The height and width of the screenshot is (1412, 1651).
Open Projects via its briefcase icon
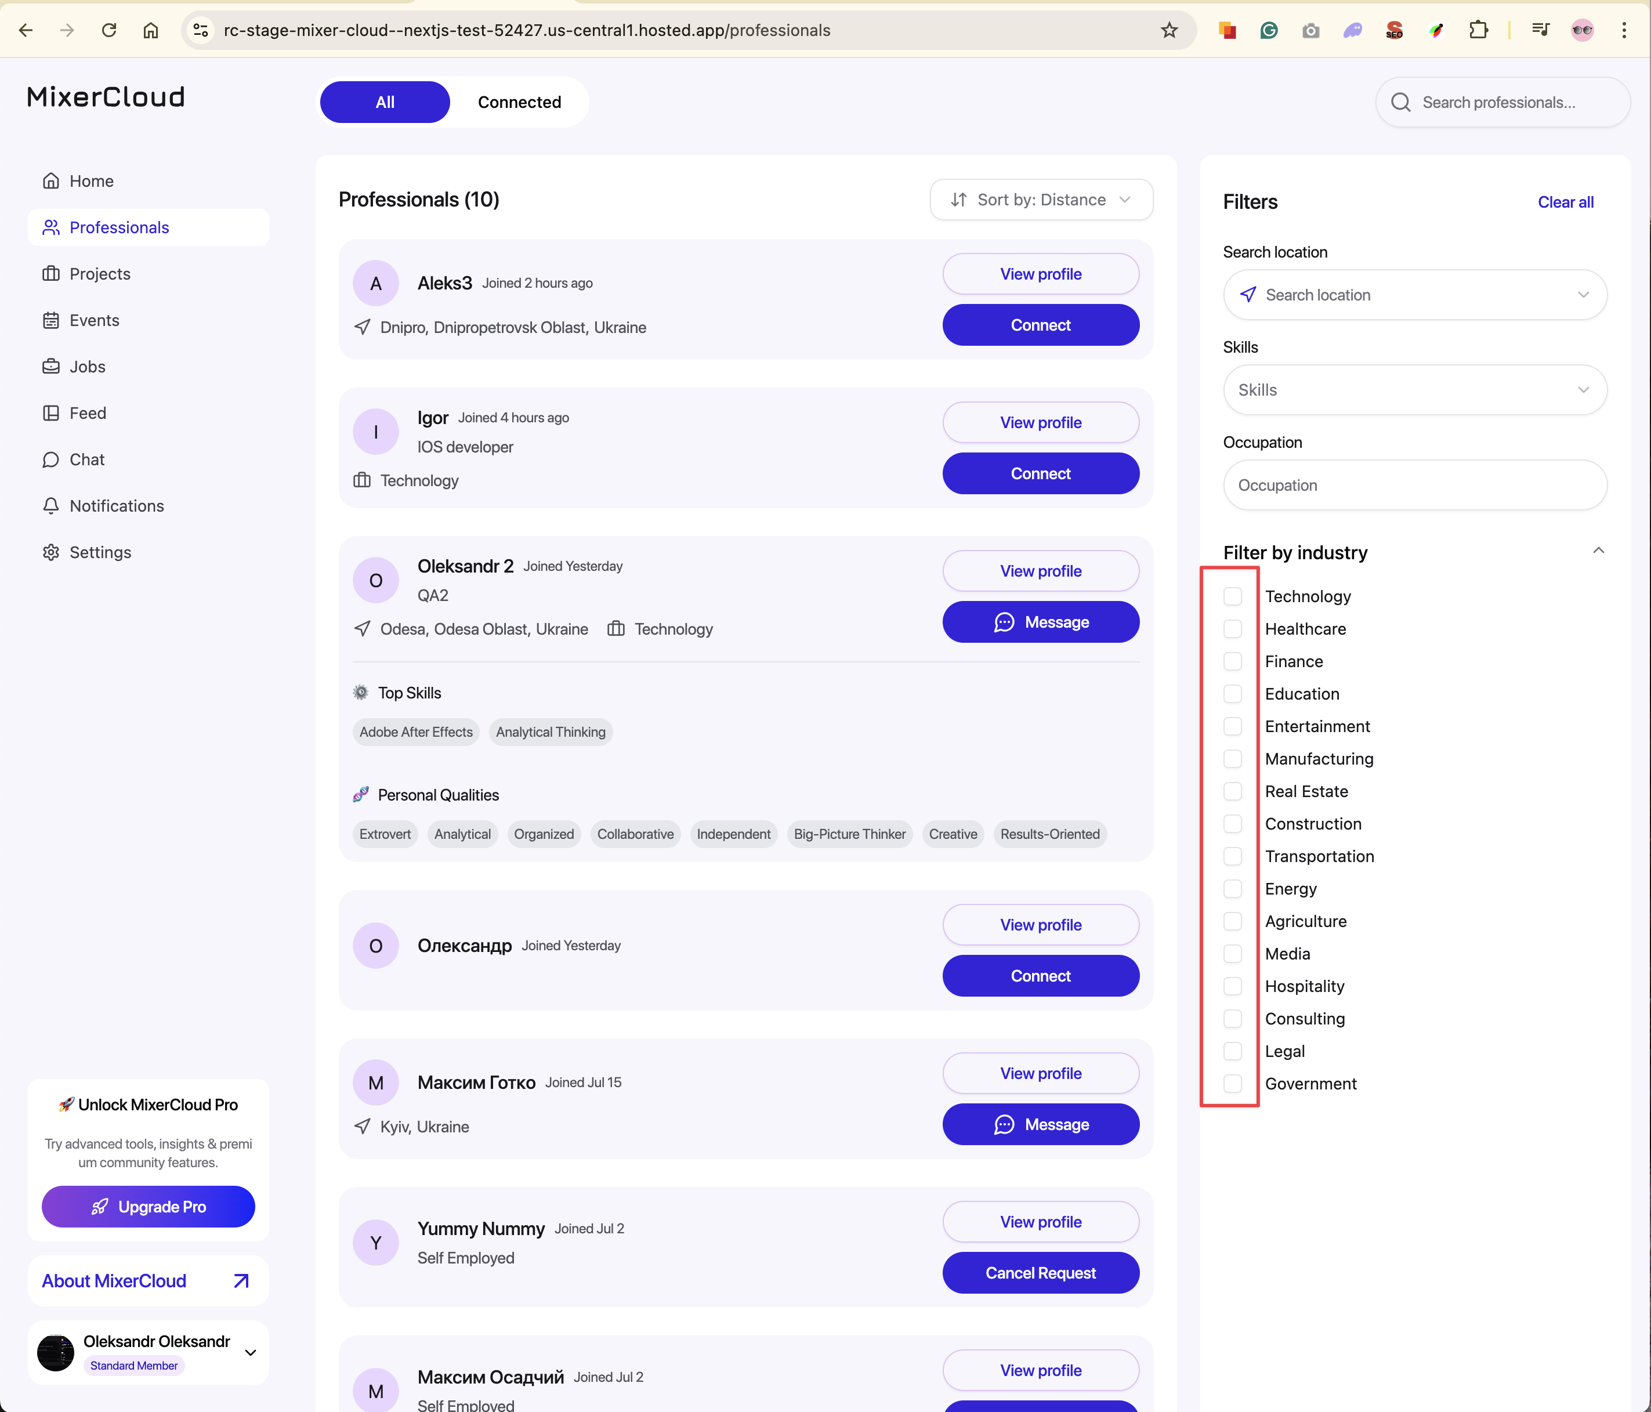(51, 274)
